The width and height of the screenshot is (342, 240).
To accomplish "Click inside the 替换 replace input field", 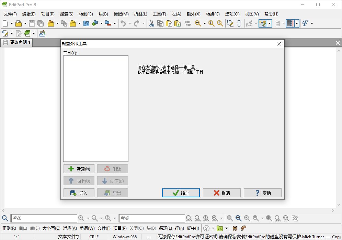I will (x=152, y=218).
